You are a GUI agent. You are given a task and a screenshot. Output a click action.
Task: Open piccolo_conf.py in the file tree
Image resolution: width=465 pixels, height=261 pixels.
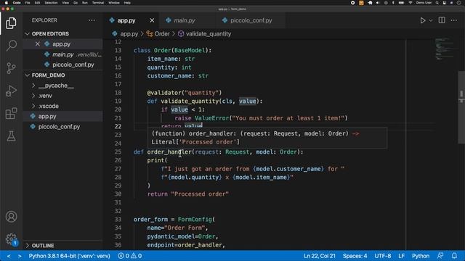tap(59, 127)
